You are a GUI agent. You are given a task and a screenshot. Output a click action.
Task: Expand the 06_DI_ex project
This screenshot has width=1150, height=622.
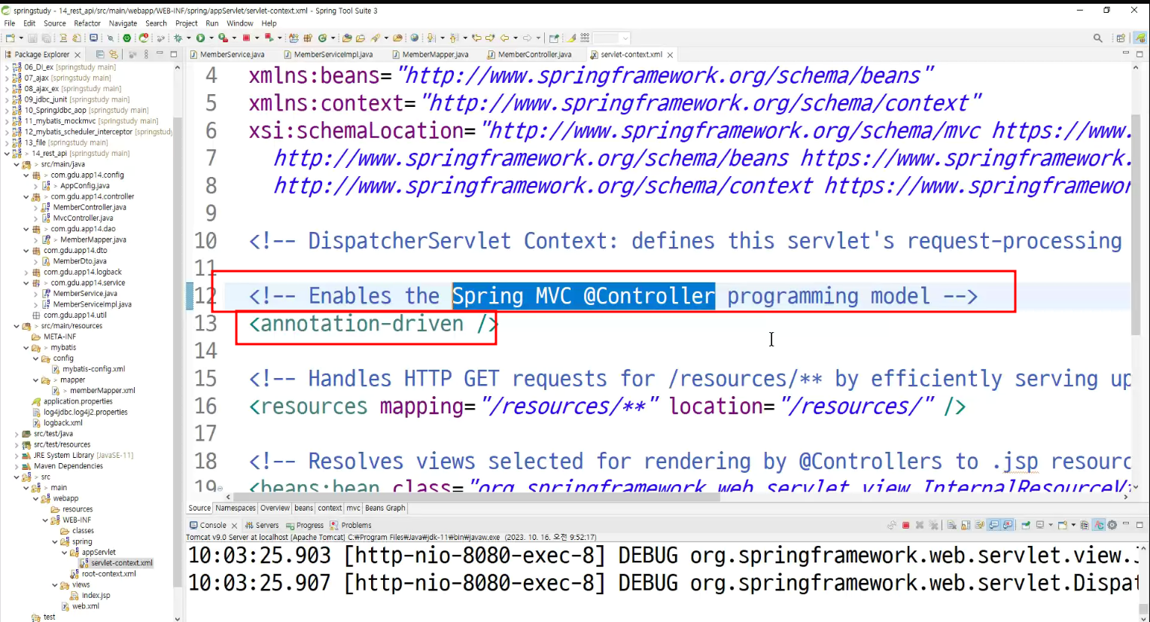click(x=7, y=67)
